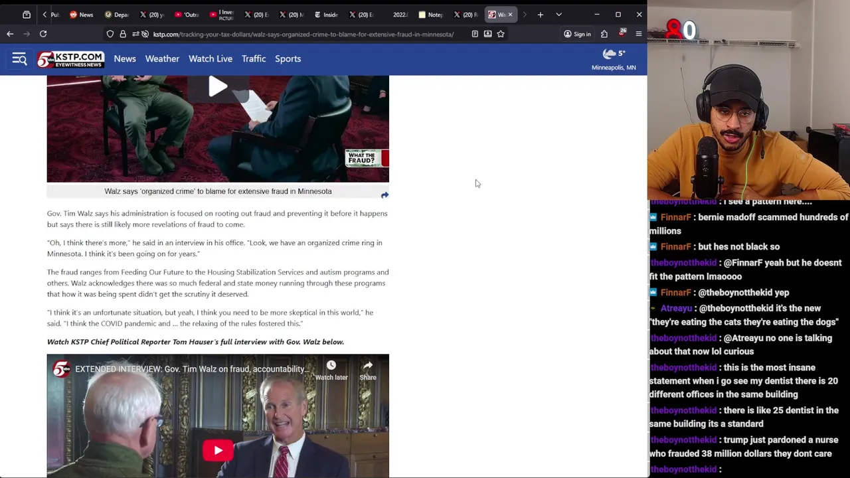Image resolution: width=850 pixels, height=478 pixels.
Task: Switch to the 2022 tab
Action: point(396,15)
